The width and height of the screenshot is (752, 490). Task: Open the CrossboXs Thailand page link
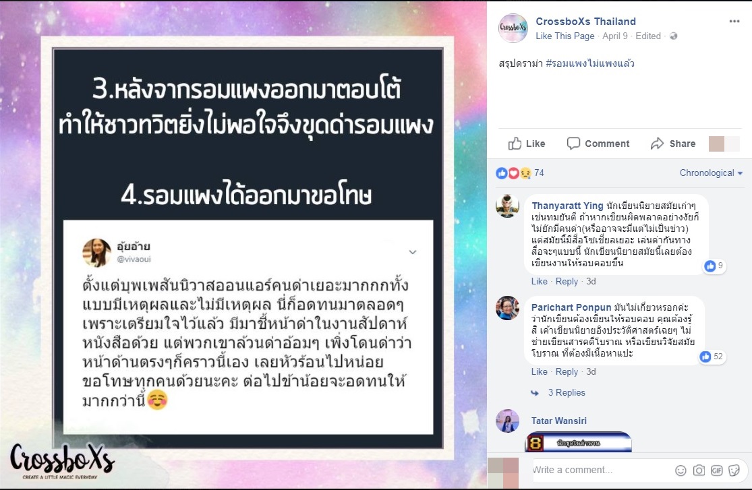585,21
